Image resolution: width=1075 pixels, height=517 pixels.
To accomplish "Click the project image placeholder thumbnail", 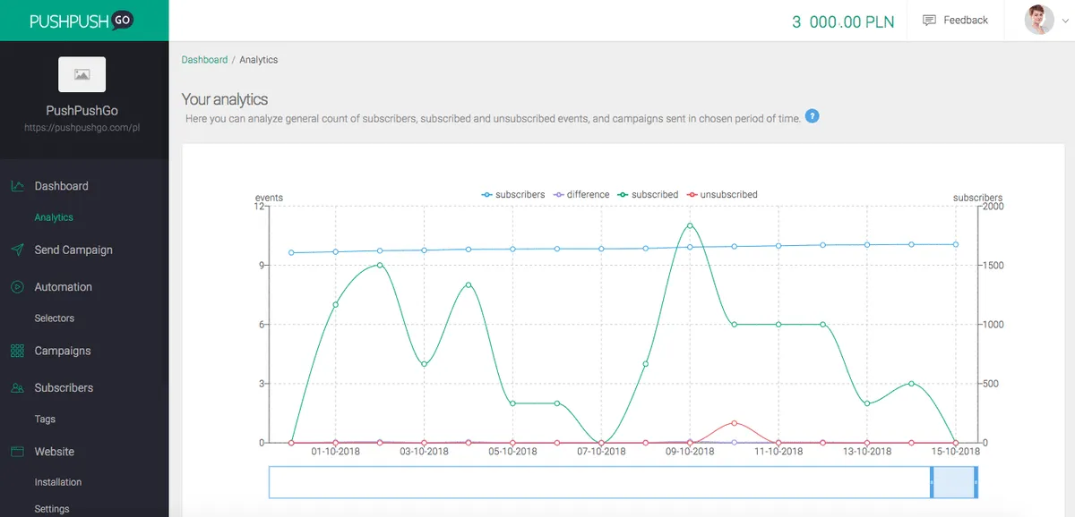I will point(82,74).
